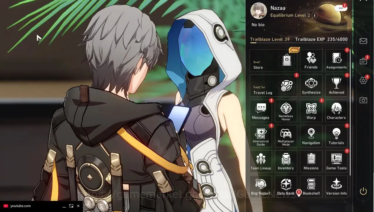Click the Nazaa username text

click(278, 8)
